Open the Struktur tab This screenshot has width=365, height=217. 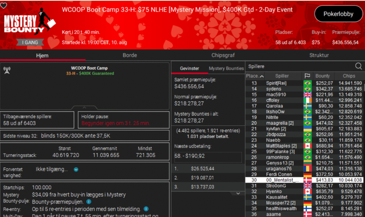(x=319, y=55)
